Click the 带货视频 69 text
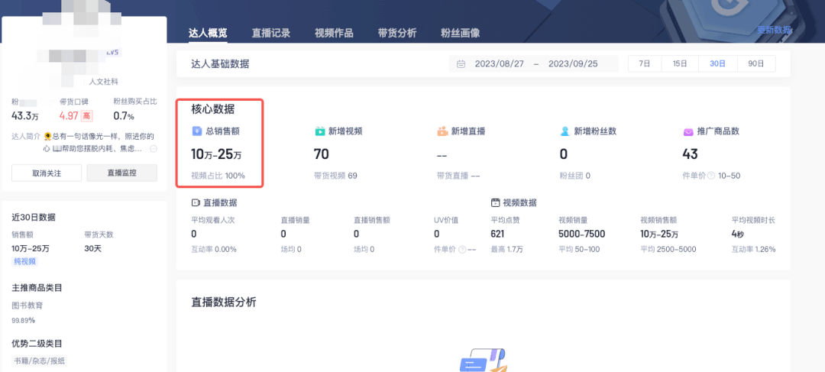This screenshot has height=372, width=825. 335,176
